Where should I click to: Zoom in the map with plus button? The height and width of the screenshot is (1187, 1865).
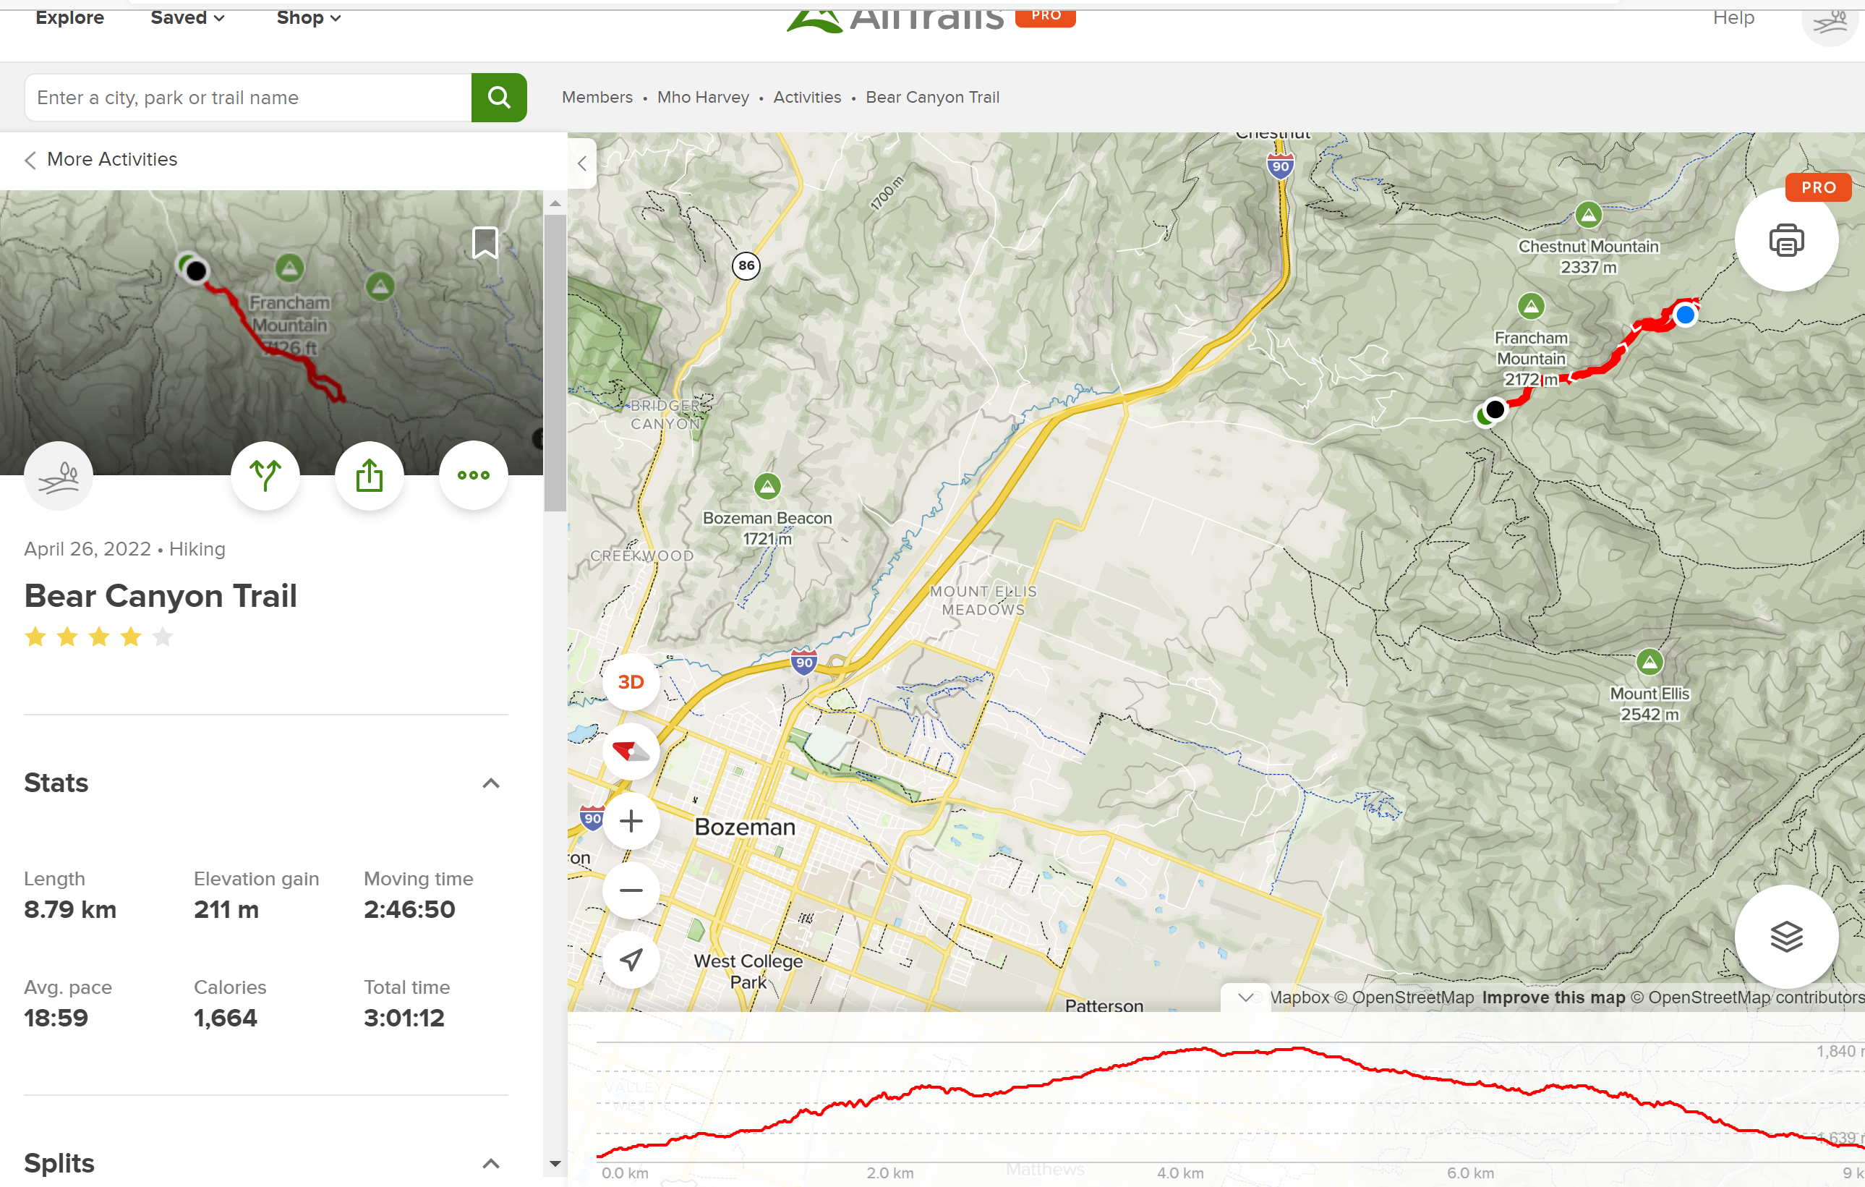click(x=631, y=820)
